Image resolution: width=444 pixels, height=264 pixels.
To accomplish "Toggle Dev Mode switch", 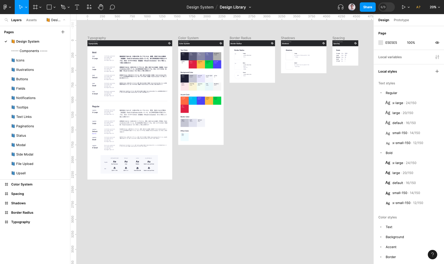I will pyautogui.click(x=387, y=7).
